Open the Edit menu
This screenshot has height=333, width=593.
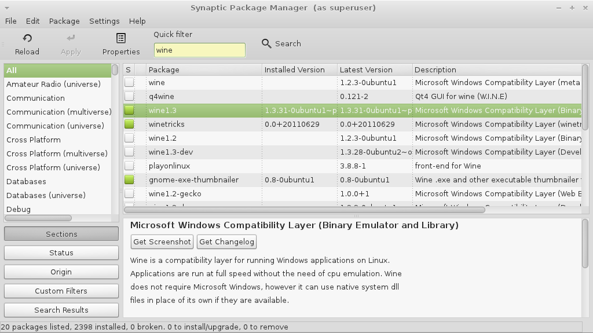click(x=32, y=21)
